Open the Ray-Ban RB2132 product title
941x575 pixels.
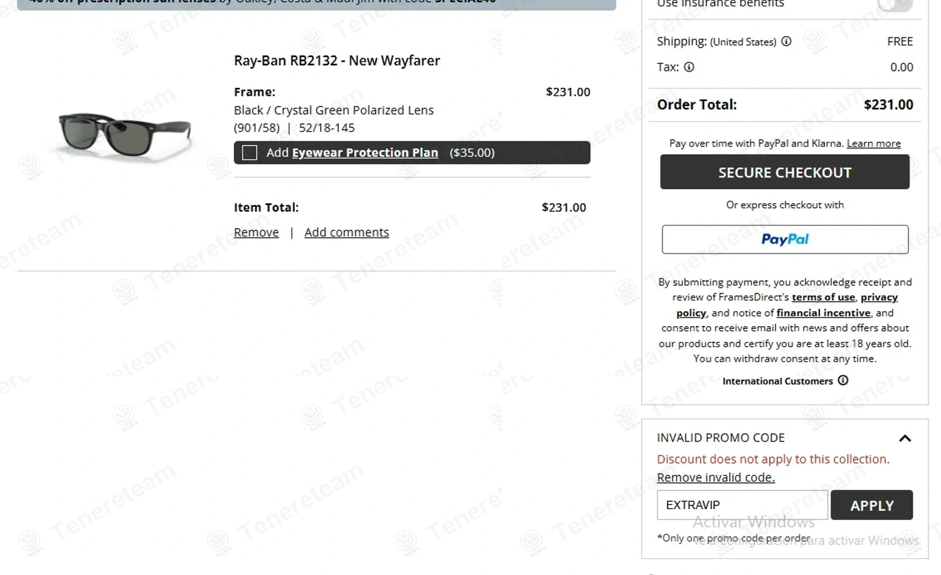coord(337,61)
